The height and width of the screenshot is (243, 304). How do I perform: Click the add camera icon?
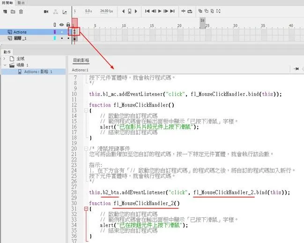click(x=46, y=12)
